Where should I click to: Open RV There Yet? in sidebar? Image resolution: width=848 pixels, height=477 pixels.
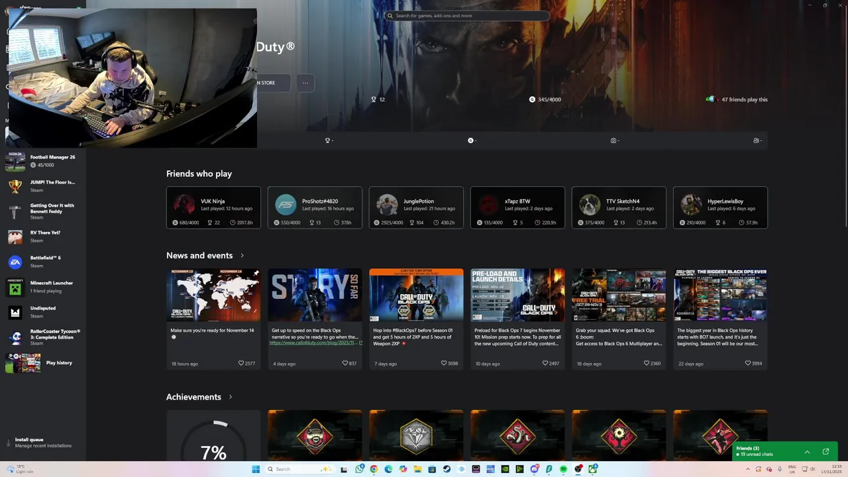(x=43, y=237)
